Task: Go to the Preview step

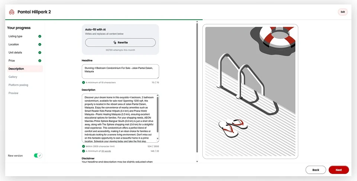Action: [x=25, y=93]
